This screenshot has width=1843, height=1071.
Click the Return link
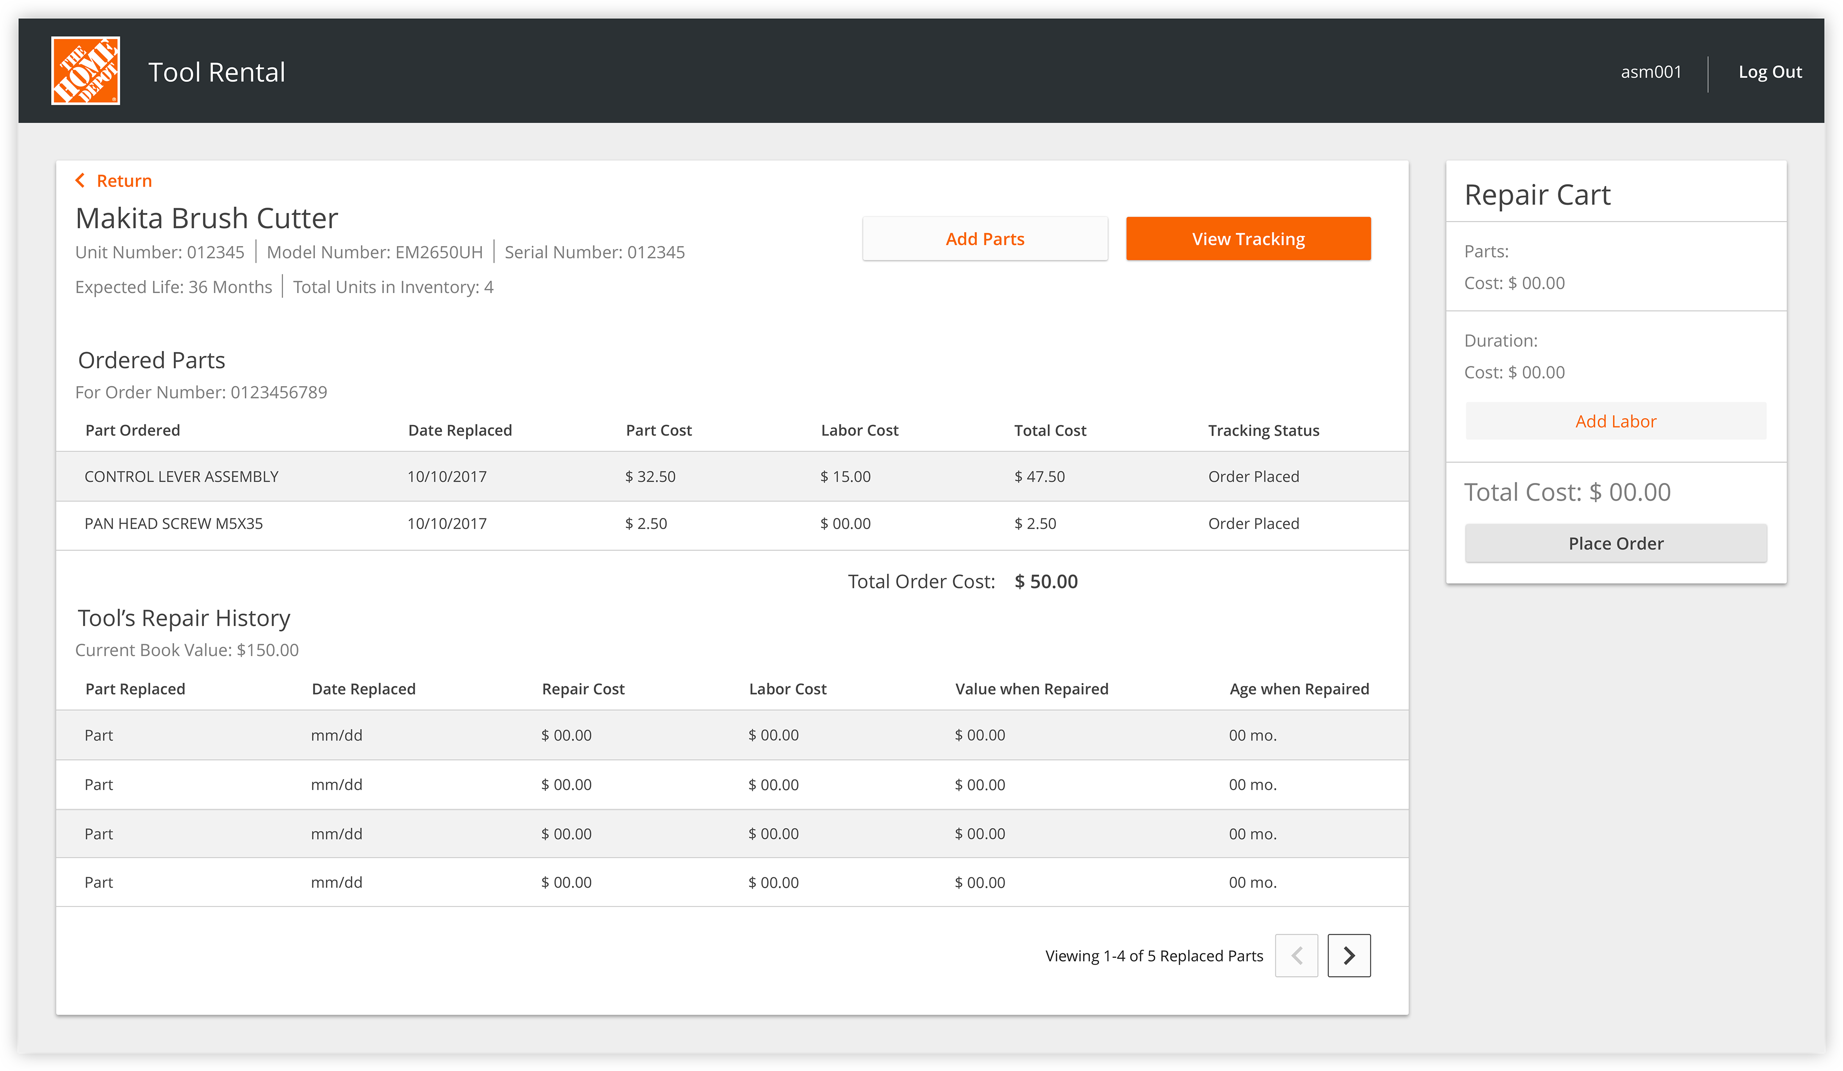pos(124,180)
